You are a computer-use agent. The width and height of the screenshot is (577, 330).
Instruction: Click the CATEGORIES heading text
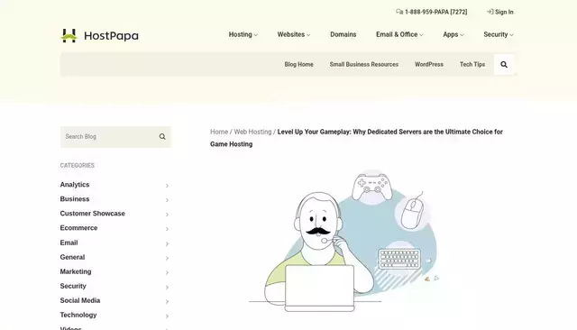click(78, 166)
